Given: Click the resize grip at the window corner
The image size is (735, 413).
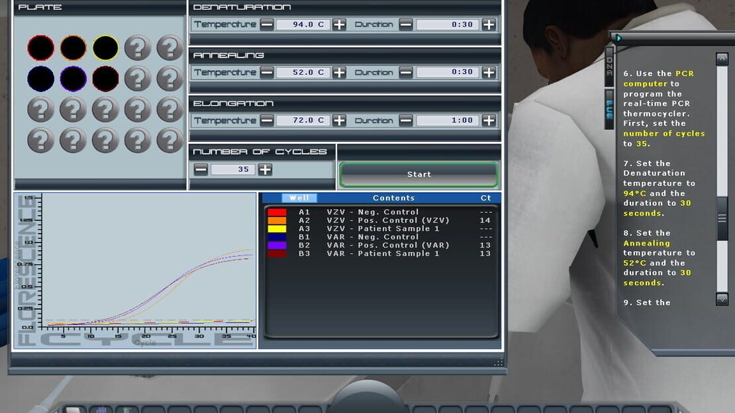Looking at the screenshot, I should tap(499, 361).
